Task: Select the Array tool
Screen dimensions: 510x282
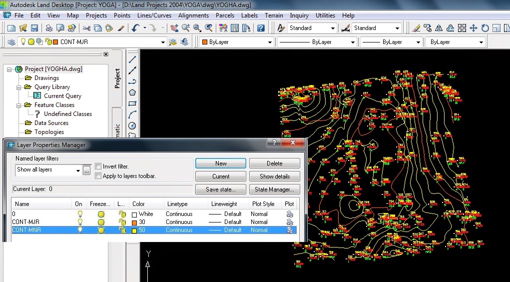Action: pyautogui.click(x=462, y=28)
